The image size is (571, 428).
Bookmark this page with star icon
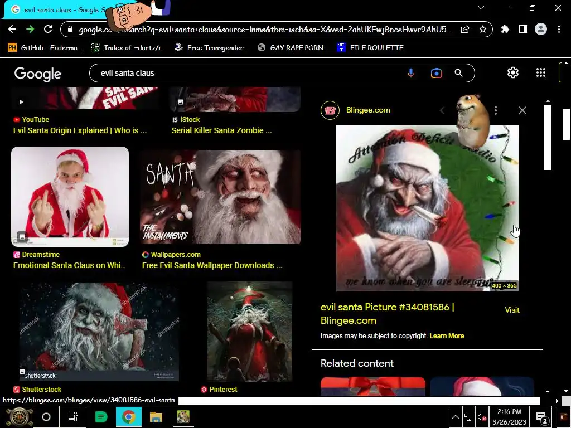click(483, 30)
